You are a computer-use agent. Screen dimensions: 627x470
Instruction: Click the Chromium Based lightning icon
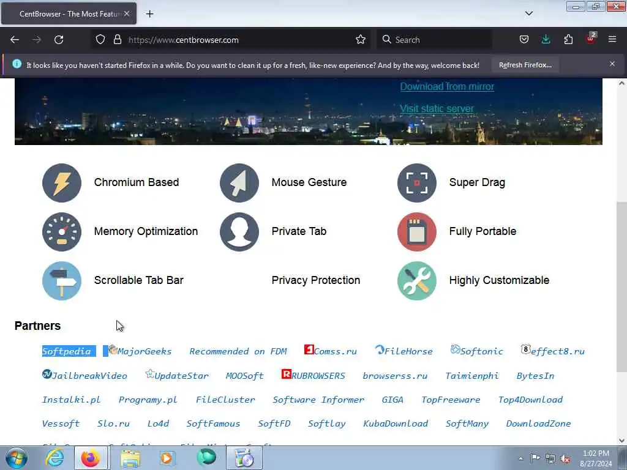[62, 182]
